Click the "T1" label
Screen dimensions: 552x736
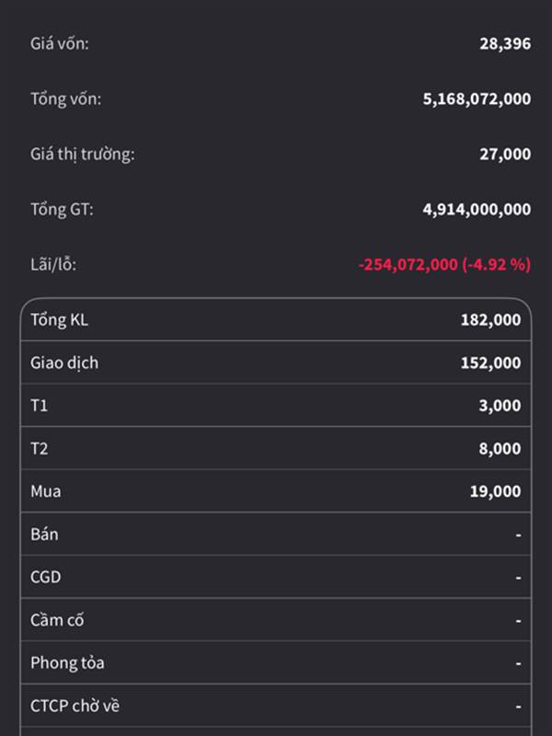click(39, 406)
